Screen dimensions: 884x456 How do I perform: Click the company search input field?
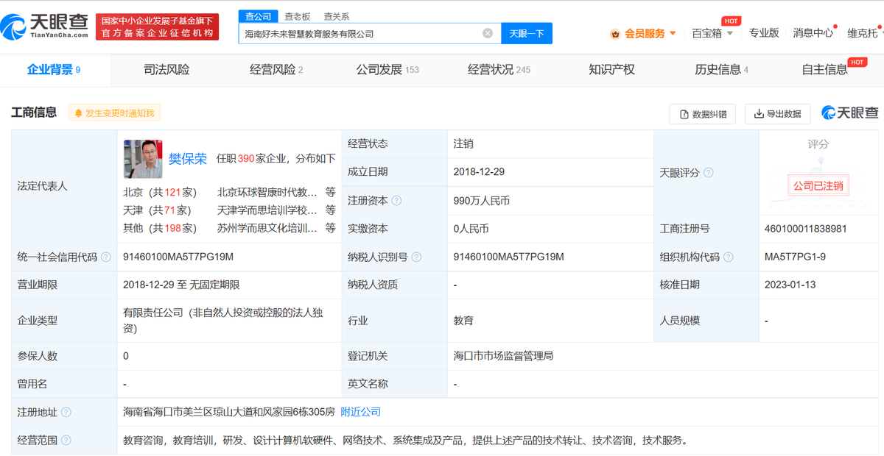coord(361,33)
